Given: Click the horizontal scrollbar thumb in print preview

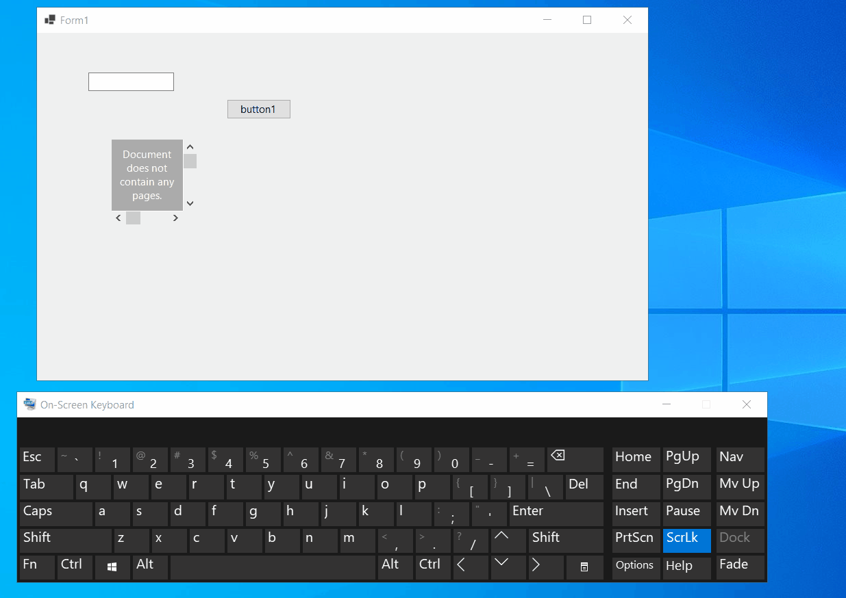Looking at the screenshot, I should click(133, 218).
